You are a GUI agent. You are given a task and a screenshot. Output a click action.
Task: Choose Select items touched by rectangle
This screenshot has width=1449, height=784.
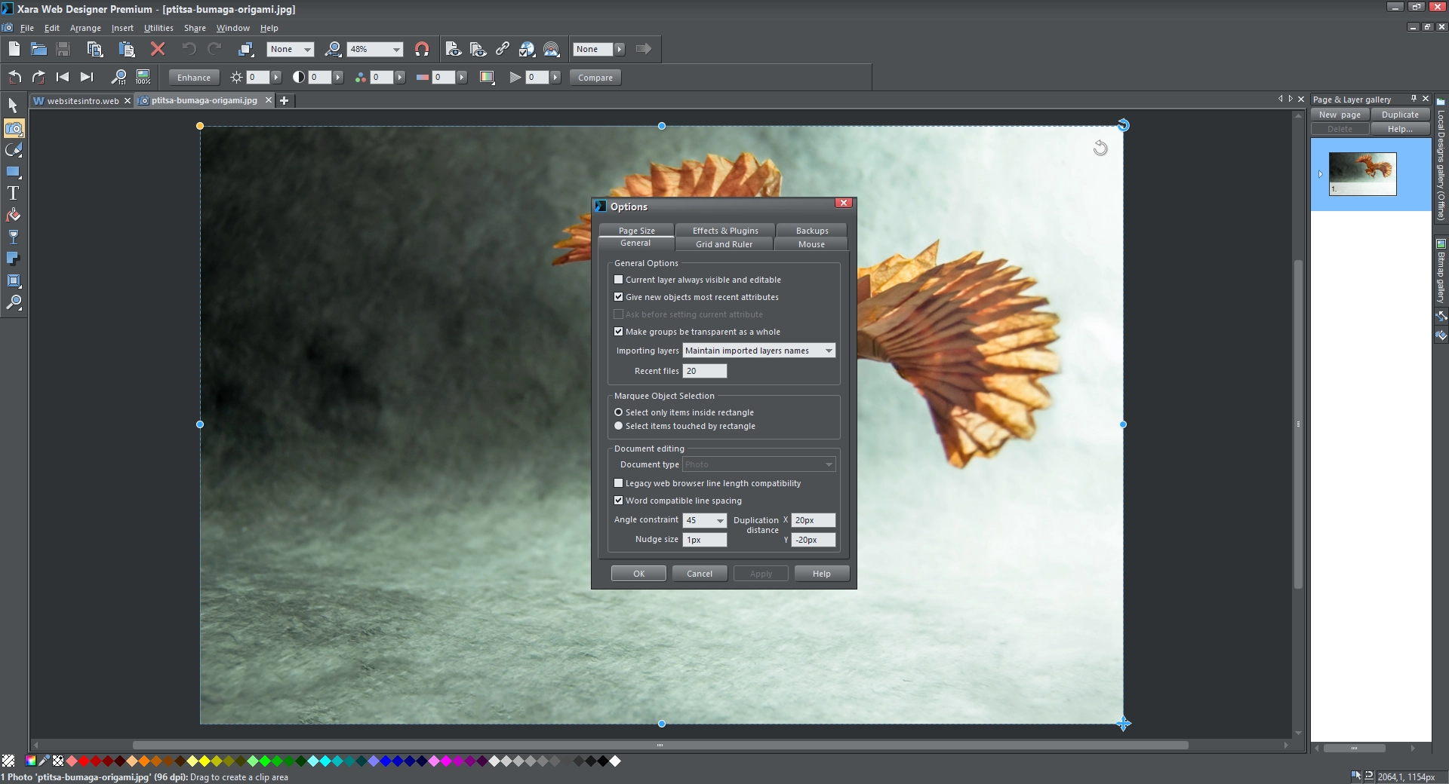coord(619,426)
